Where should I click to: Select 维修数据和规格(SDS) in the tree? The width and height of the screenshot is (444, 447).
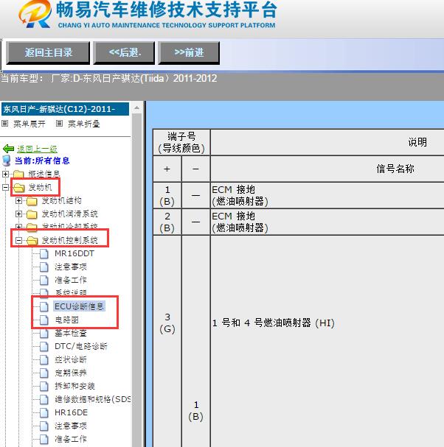pos(92,399)
